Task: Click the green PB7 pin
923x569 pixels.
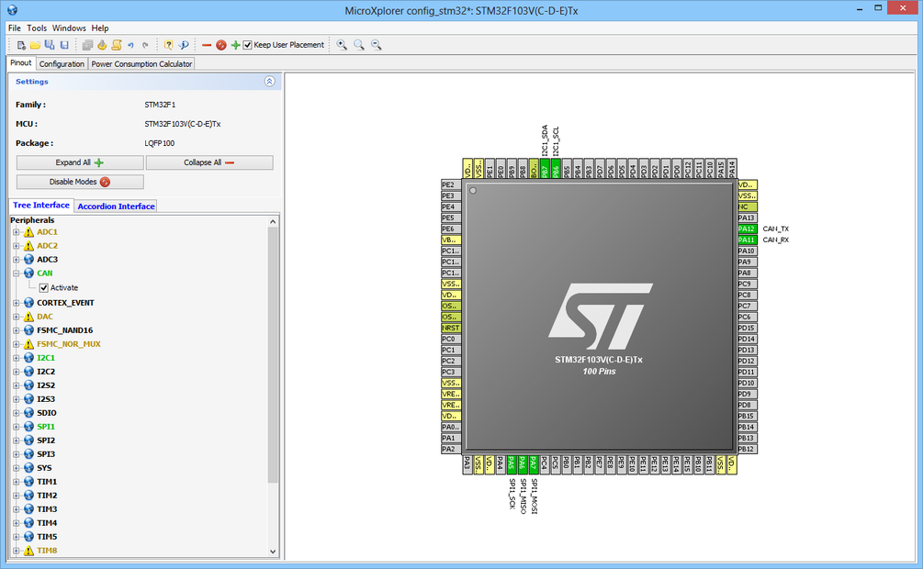Action: 545,168
